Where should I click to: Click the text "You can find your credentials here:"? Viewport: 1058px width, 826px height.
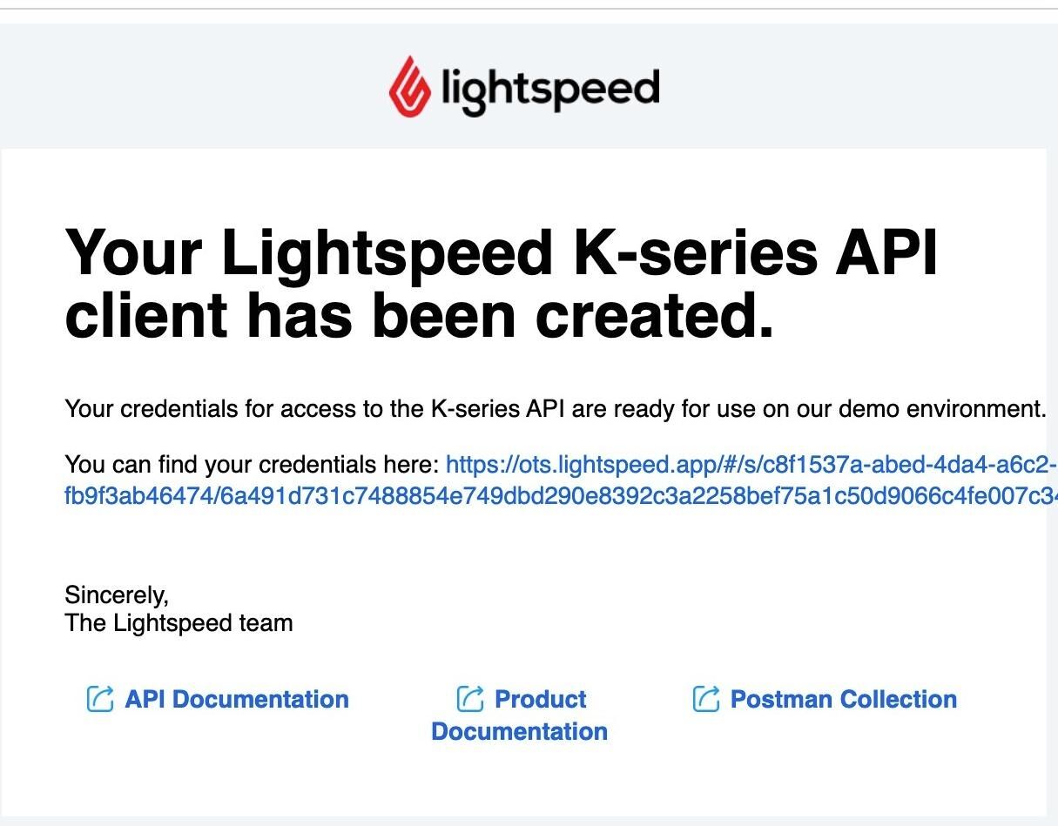tap(252, 465)
